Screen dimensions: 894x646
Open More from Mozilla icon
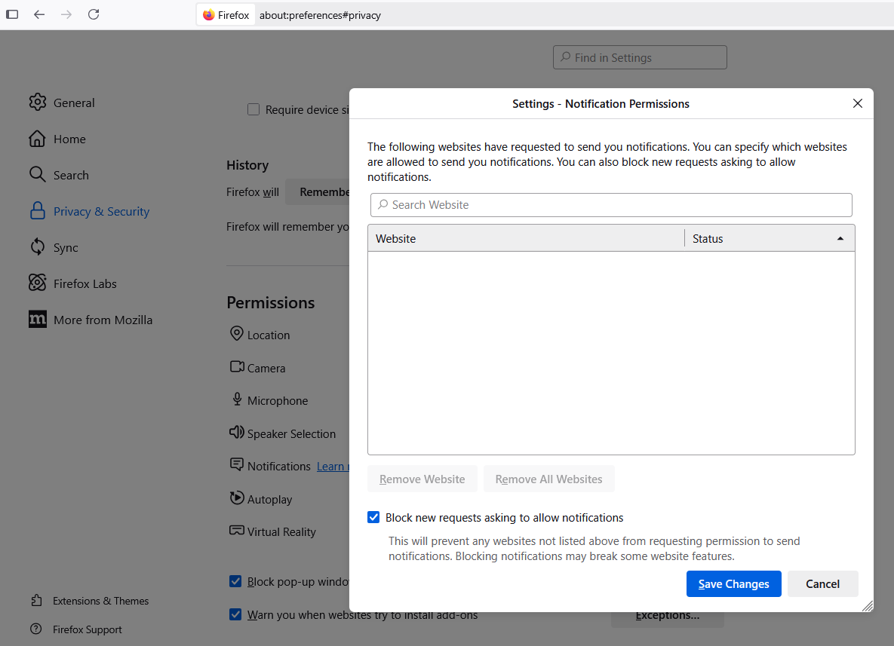[38, 320]
